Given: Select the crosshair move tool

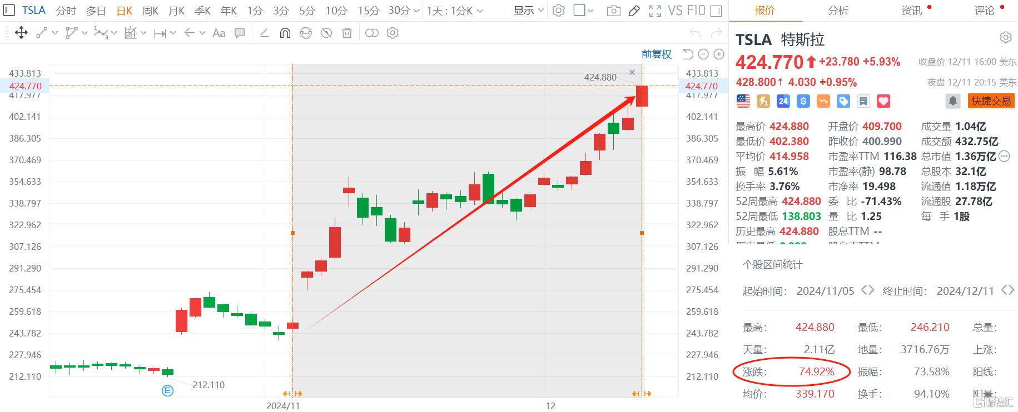Looking at the screenshot, I should 21,33.
